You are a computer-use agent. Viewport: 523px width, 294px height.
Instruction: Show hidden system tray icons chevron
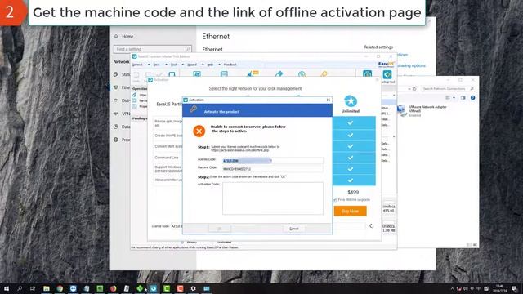pos(452,288)
